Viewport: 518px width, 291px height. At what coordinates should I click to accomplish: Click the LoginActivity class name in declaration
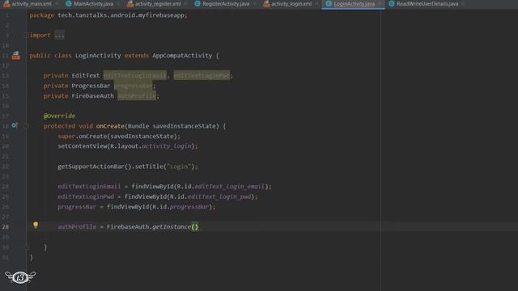point(98,56)
